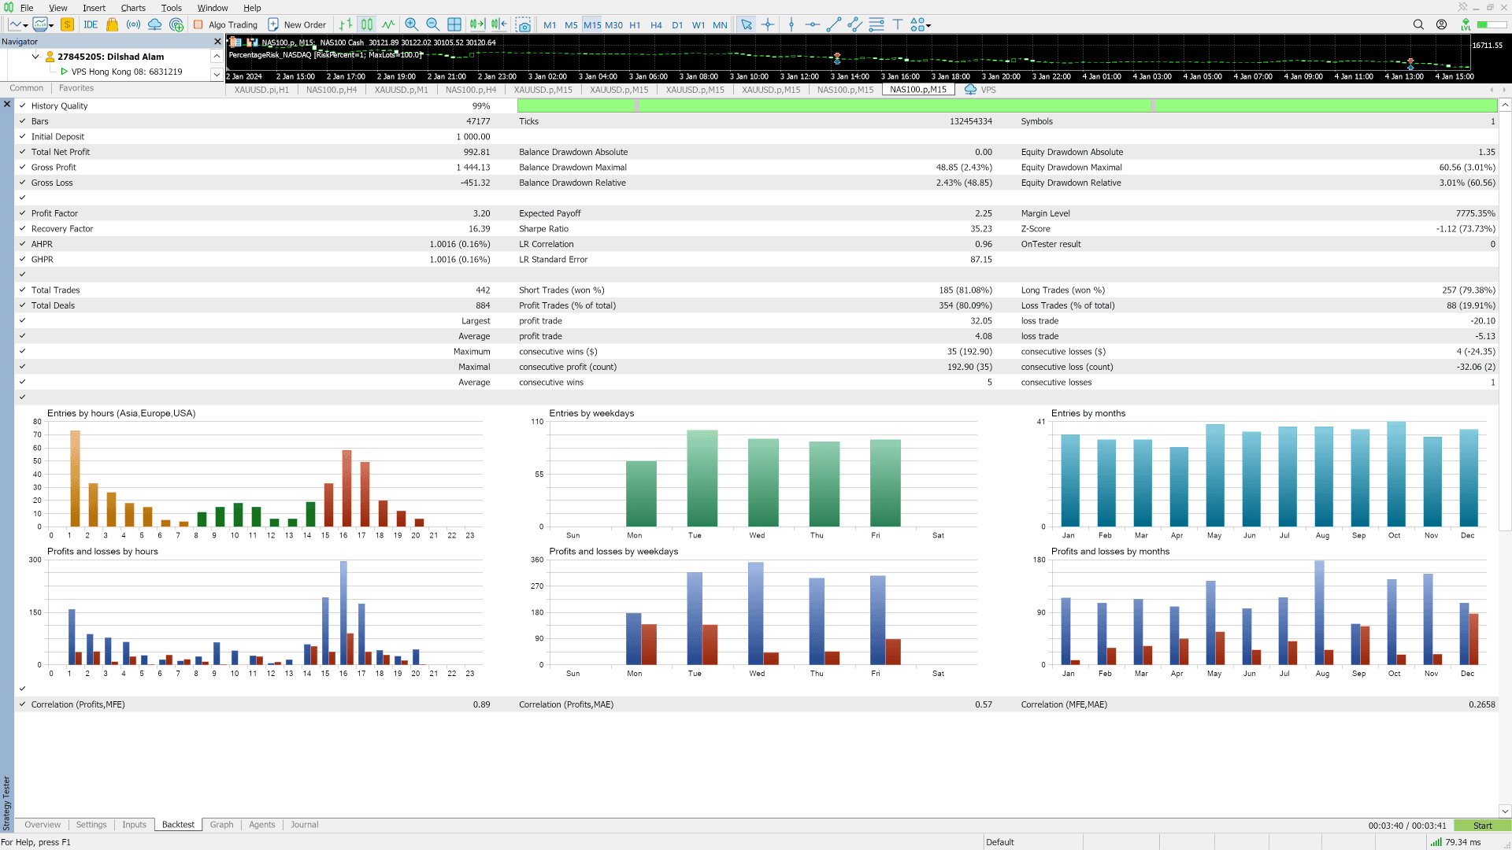Open the search magnifier icon
Image resolution: width=1512 pixels, height=850 pixels.
pyautogui.click(x=1418, y=24)
